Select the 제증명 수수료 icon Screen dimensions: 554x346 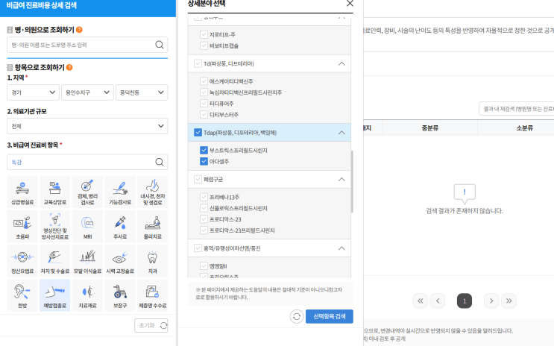tap(153, 295)
